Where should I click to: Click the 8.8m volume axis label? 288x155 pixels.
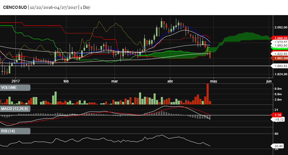(x=278, y=89)
